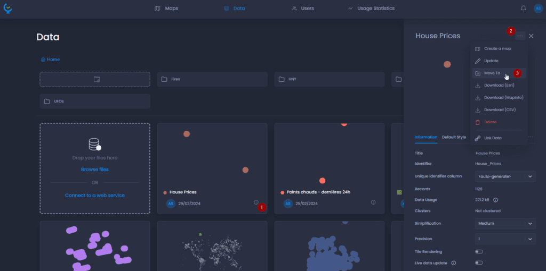Click Connect to a web service
Screen dimensions: 546x271
point(95,196)
